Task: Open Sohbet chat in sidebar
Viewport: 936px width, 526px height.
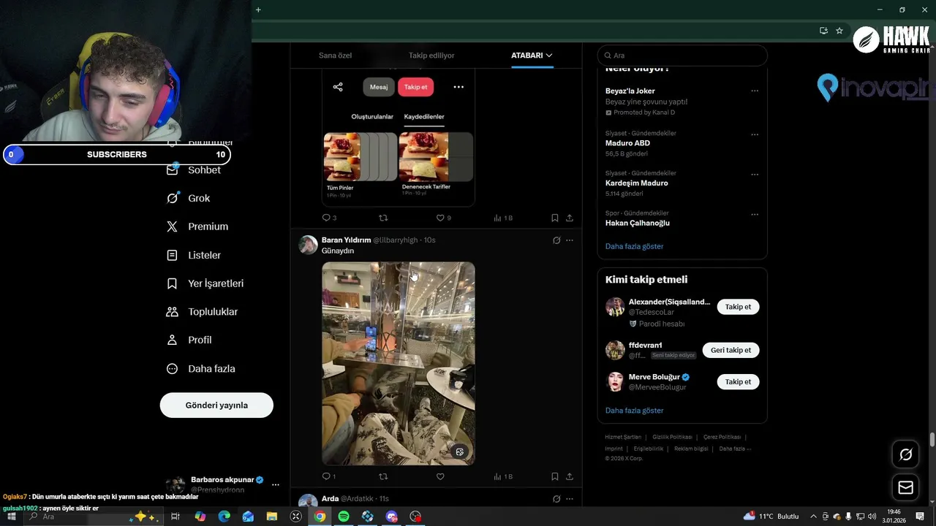Action: coord(194,169)
